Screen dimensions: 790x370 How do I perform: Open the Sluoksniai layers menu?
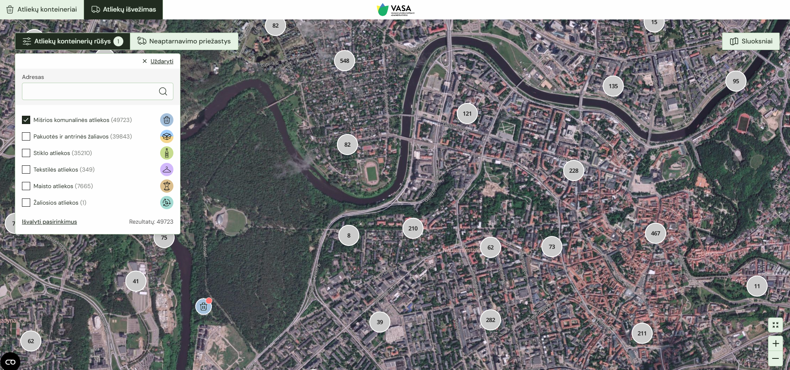pyautogui.click(x=751, y=41)
